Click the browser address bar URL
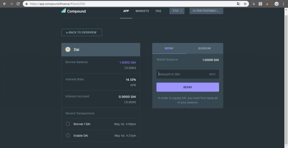 coord(57,4)
